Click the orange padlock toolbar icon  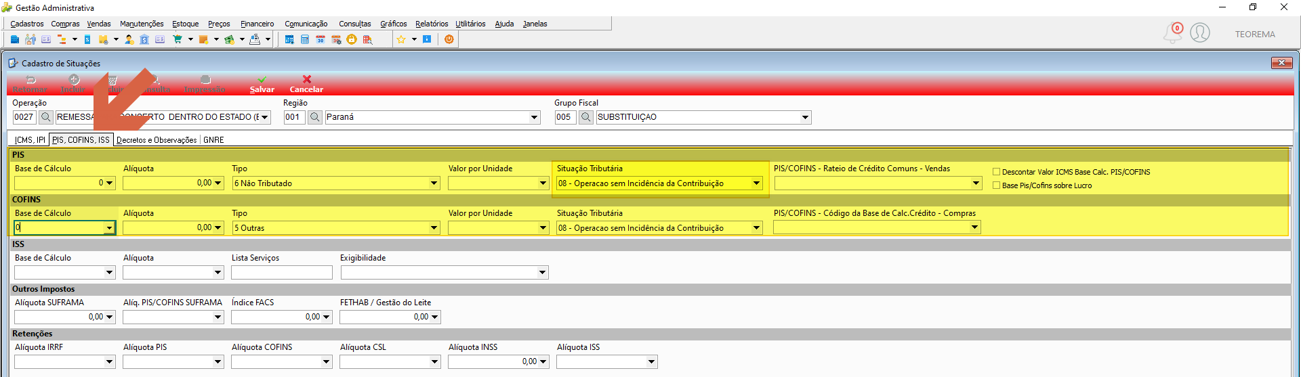coord(352,39)
